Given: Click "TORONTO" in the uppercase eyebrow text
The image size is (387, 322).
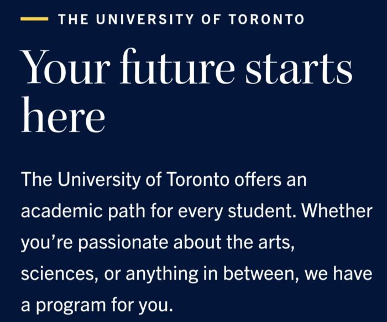Looking at the screenshot, I should pyautogui.click(x=268, y=20).
